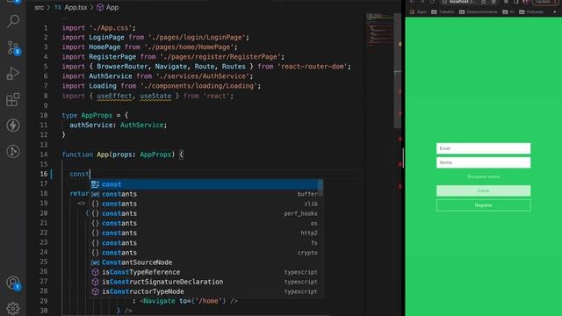The image size is (562, 316).
Task: Open the Trabalho bookmarks folder
Action: coord(443,11)
